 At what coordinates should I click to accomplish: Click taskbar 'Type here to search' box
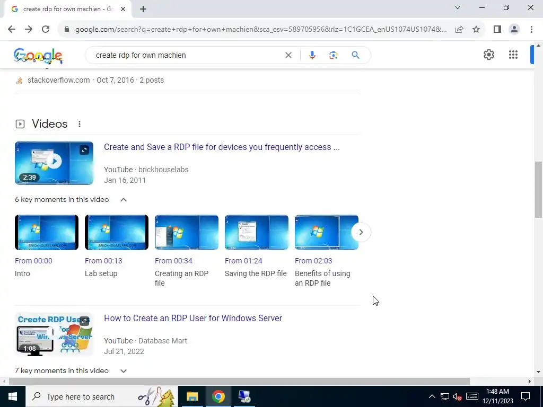pyautogui.click(x=102, y=396)
